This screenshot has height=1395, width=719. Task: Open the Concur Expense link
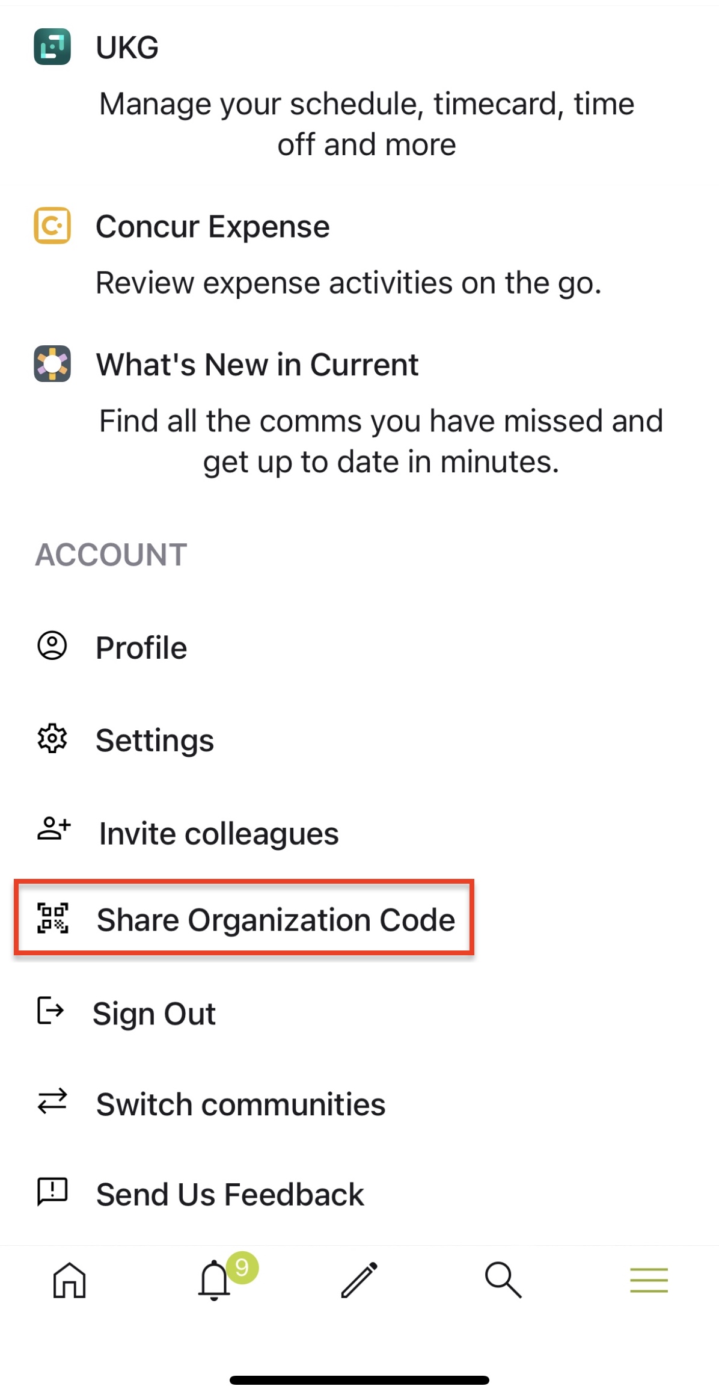[x=213, y=227]
